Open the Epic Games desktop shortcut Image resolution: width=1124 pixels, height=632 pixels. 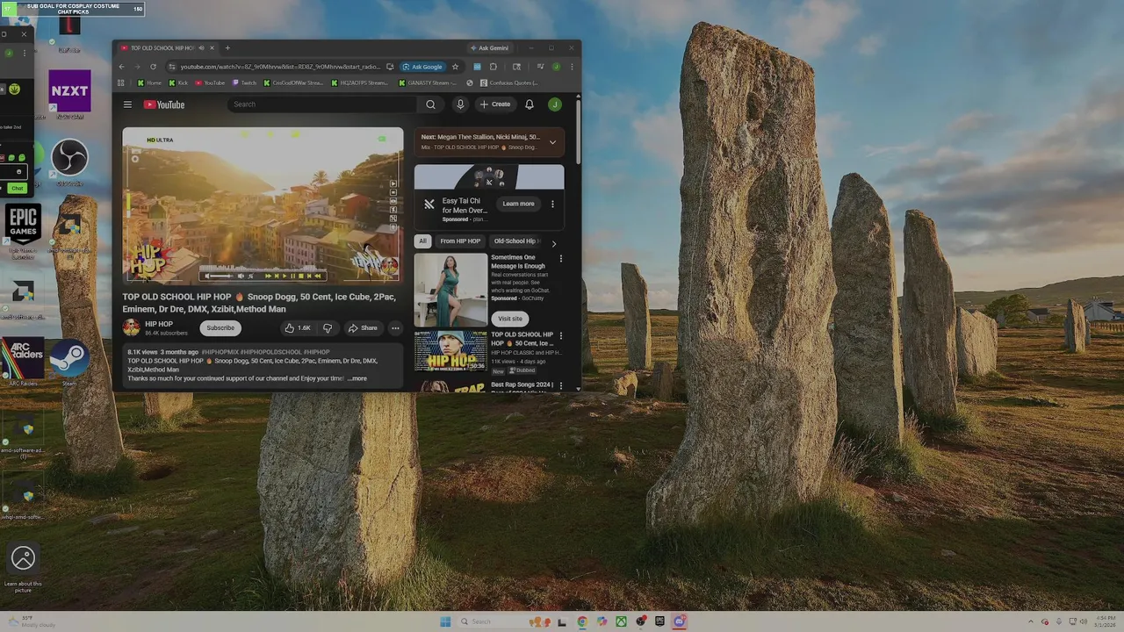[23, 231]
